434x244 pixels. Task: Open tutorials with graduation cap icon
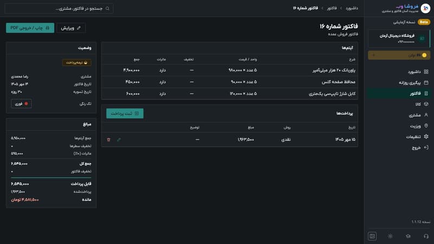click(408, 236)
